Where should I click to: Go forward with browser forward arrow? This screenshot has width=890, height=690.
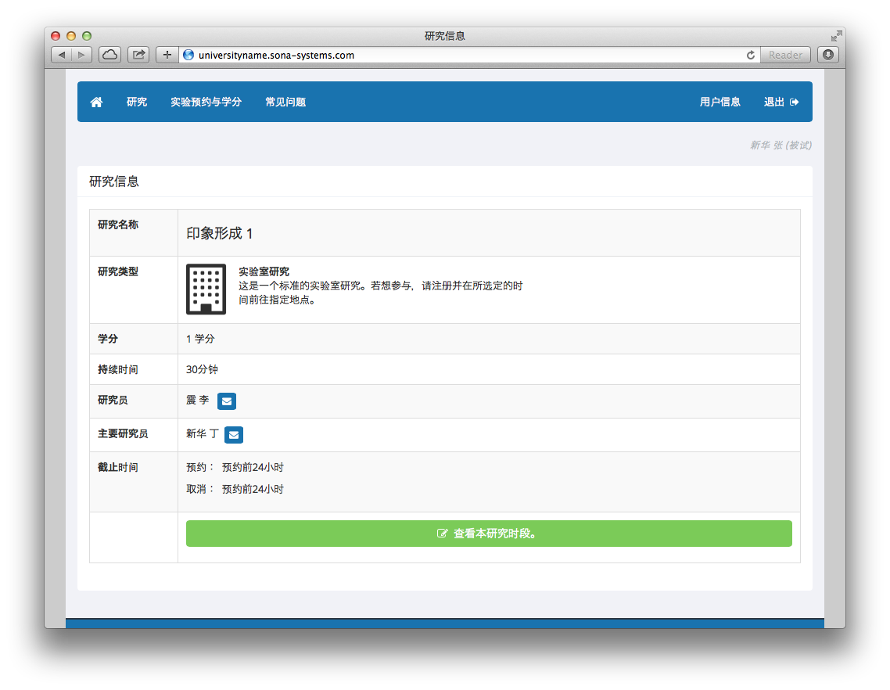click(82, 55)
